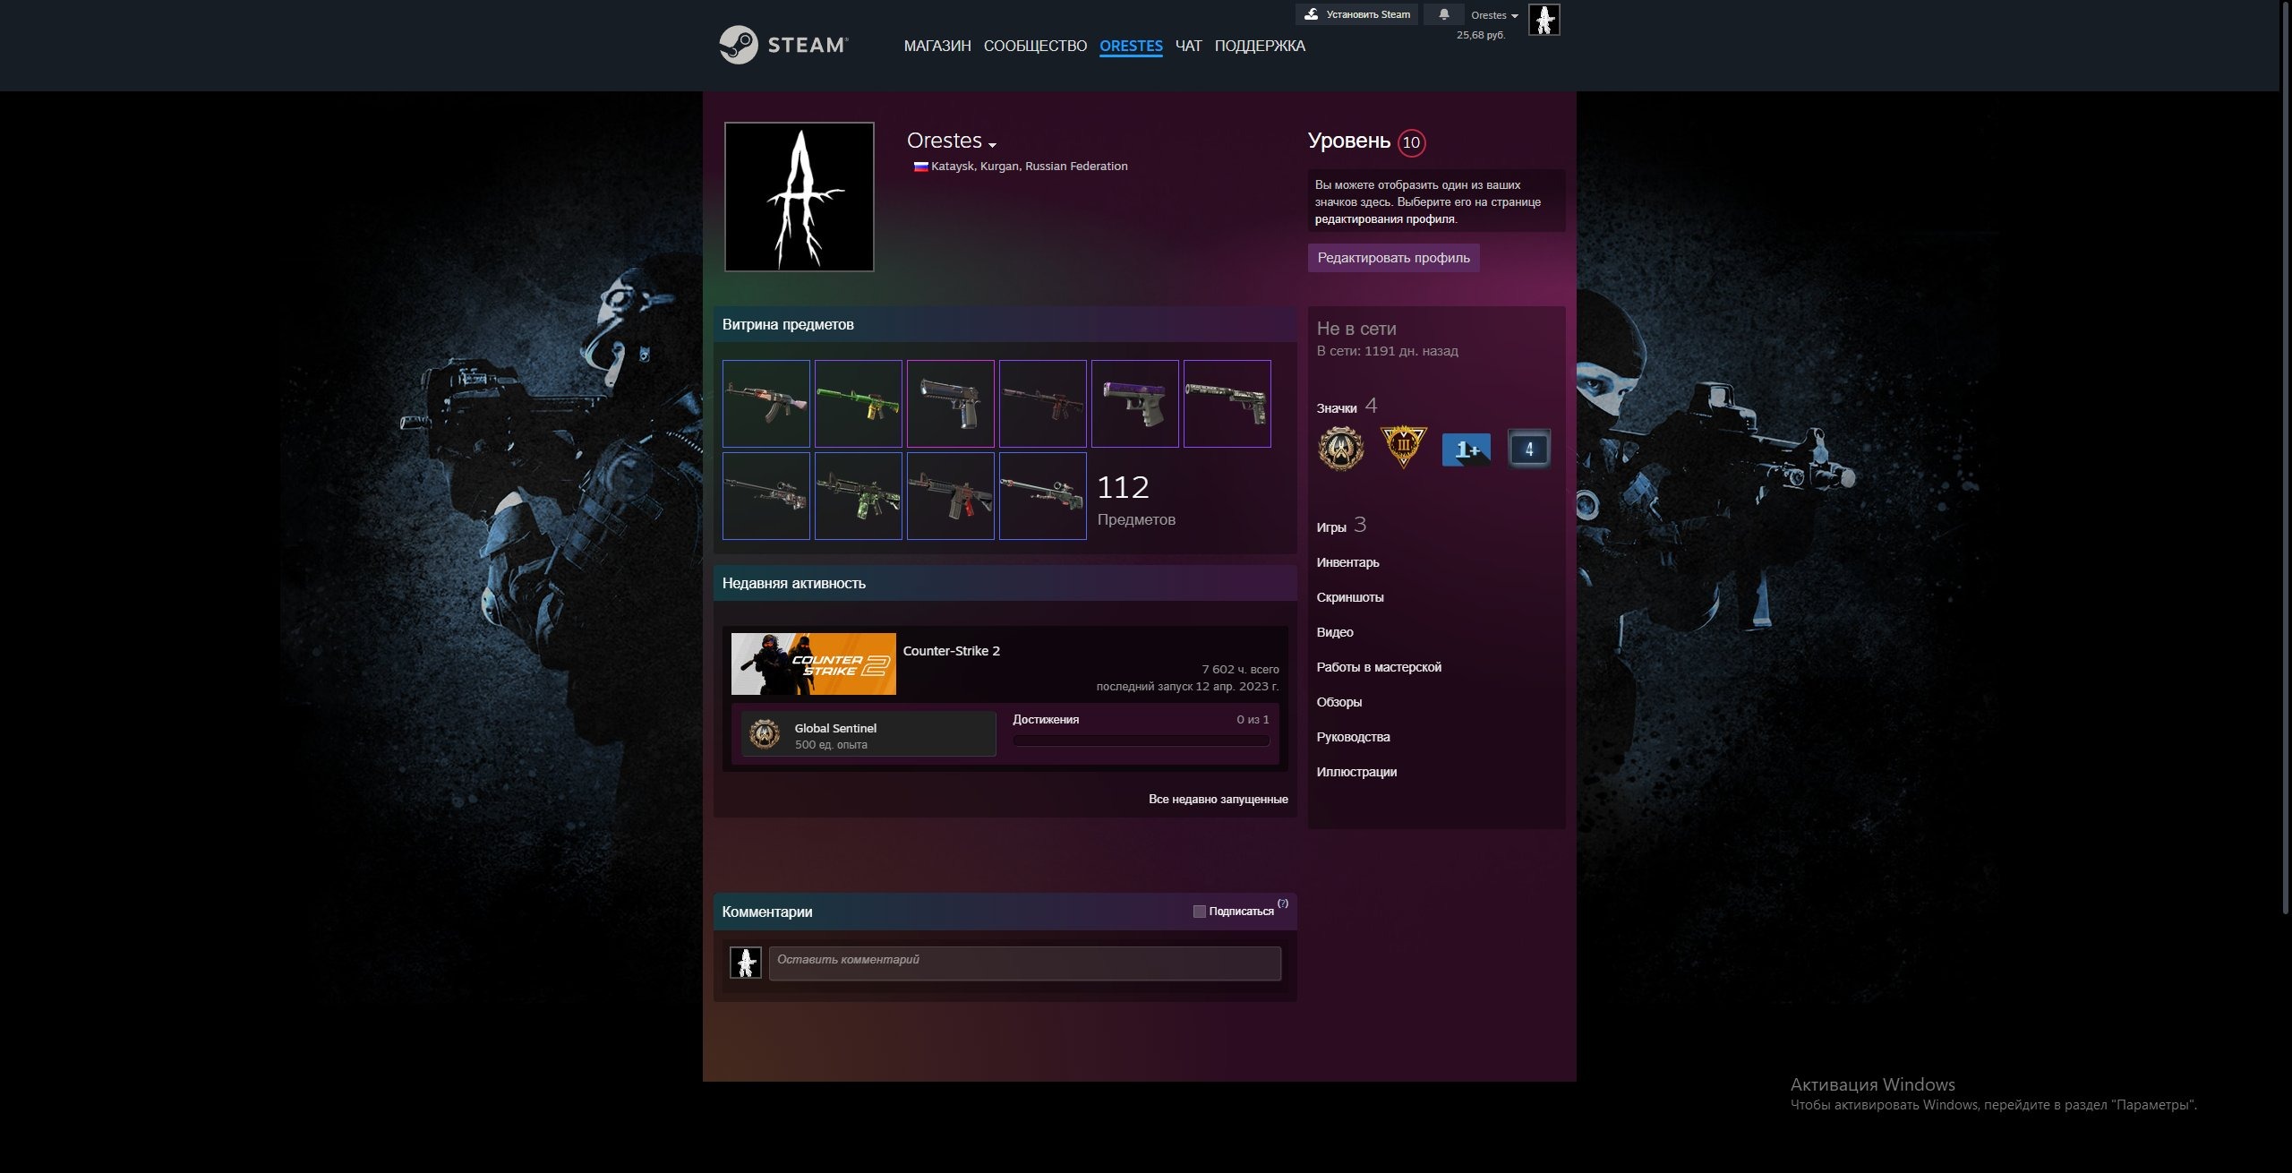Open the notifications bell icon

1443,14
